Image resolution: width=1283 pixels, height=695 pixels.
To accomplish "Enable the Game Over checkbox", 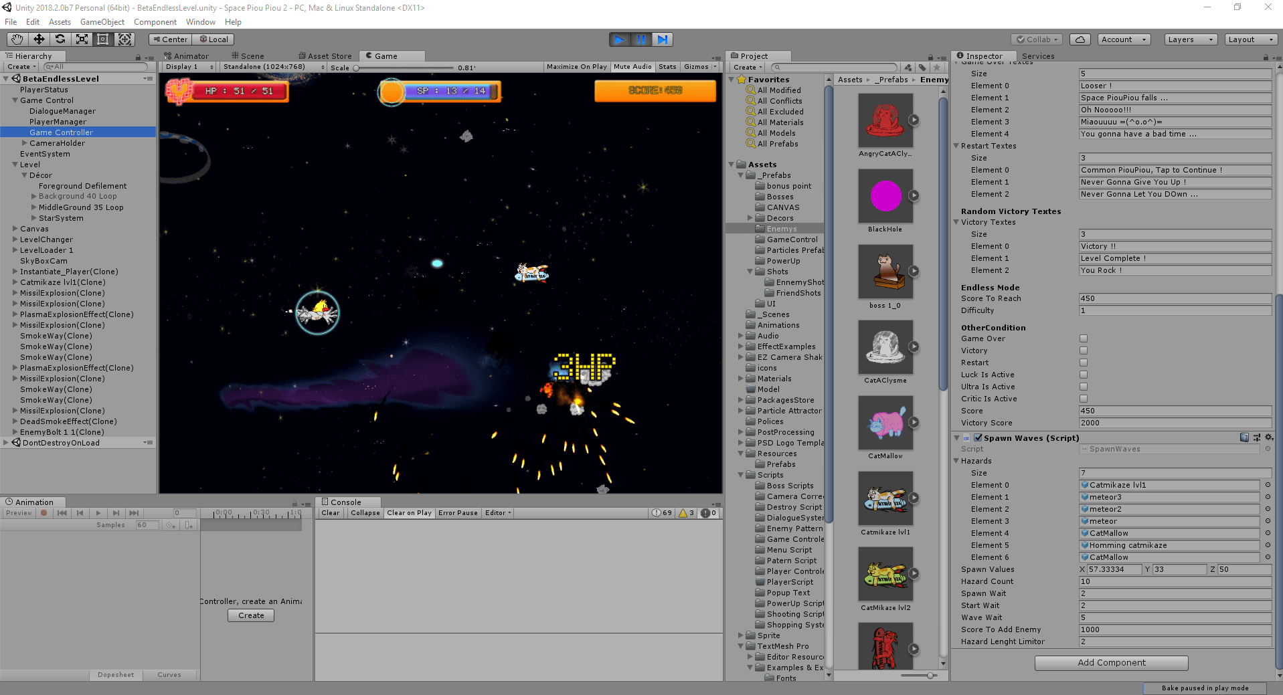I will (x=1083, y=338).
